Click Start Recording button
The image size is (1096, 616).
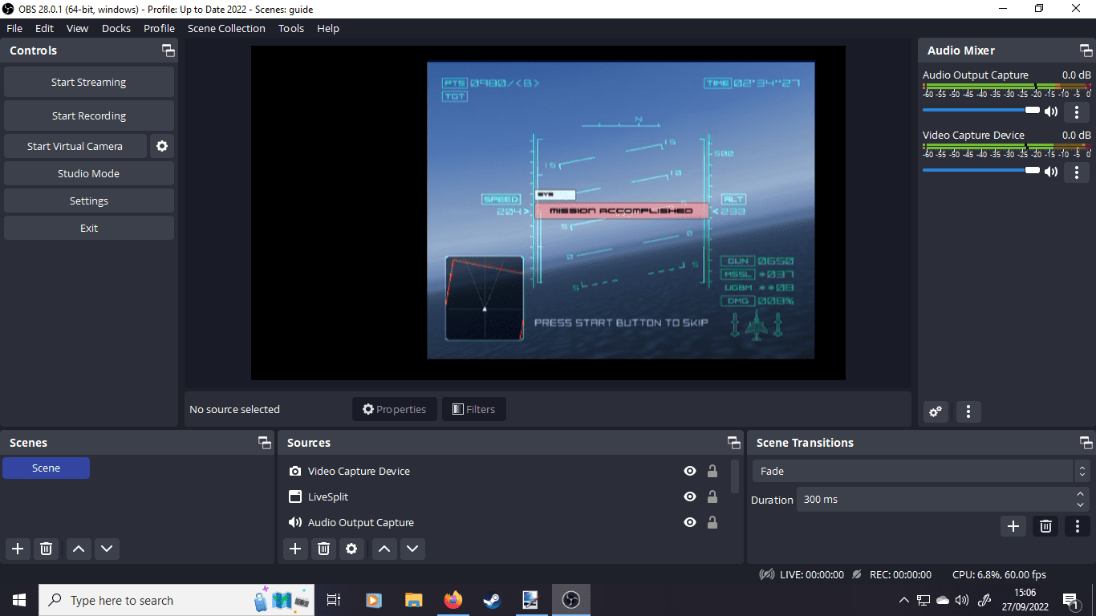[89, 115]
